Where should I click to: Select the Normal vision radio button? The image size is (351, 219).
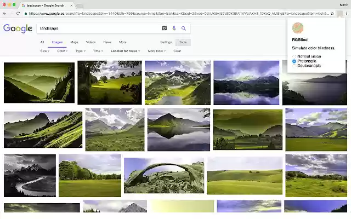pos(294,56)
